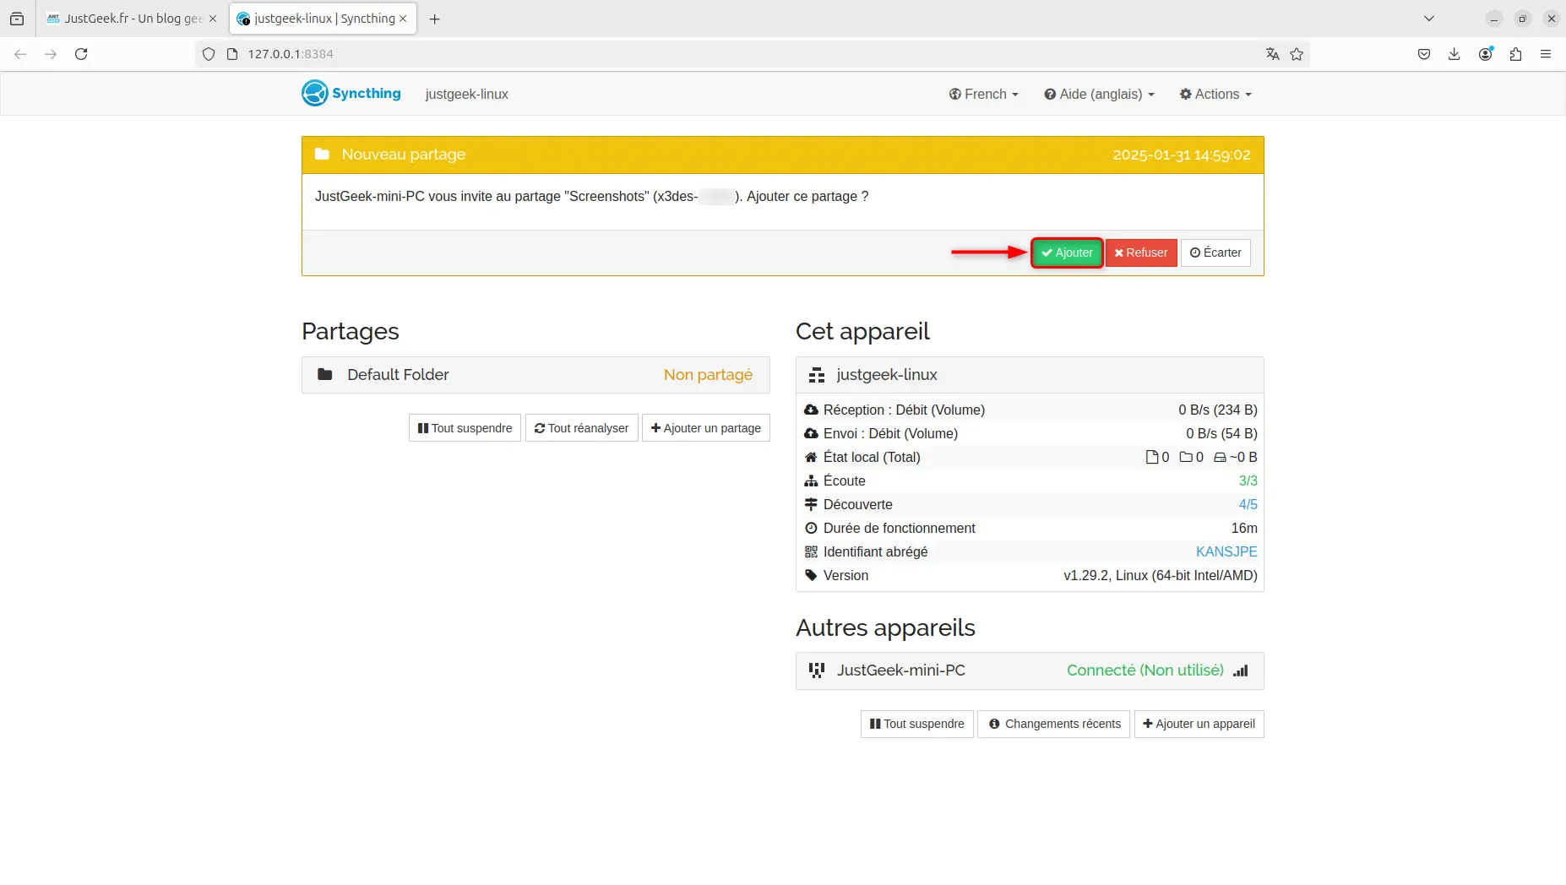Click the site information page icon
The image size is (1566, 885).
[232, 54]
